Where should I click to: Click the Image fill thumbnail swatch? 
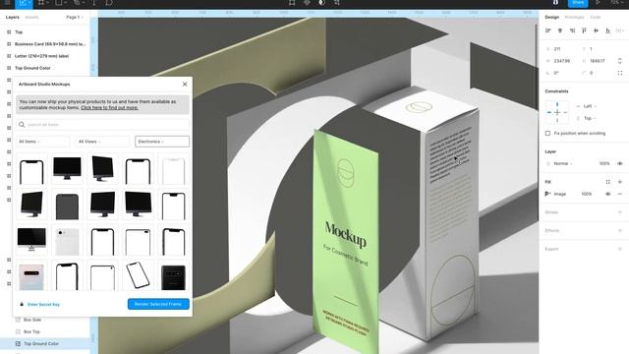[x=548, y=194]
